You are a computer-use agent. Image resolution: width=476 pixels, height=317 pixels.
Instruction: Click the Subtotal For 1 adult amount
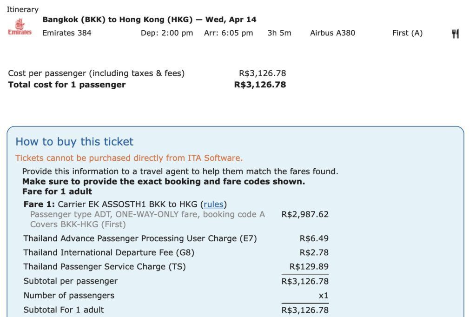305,310
